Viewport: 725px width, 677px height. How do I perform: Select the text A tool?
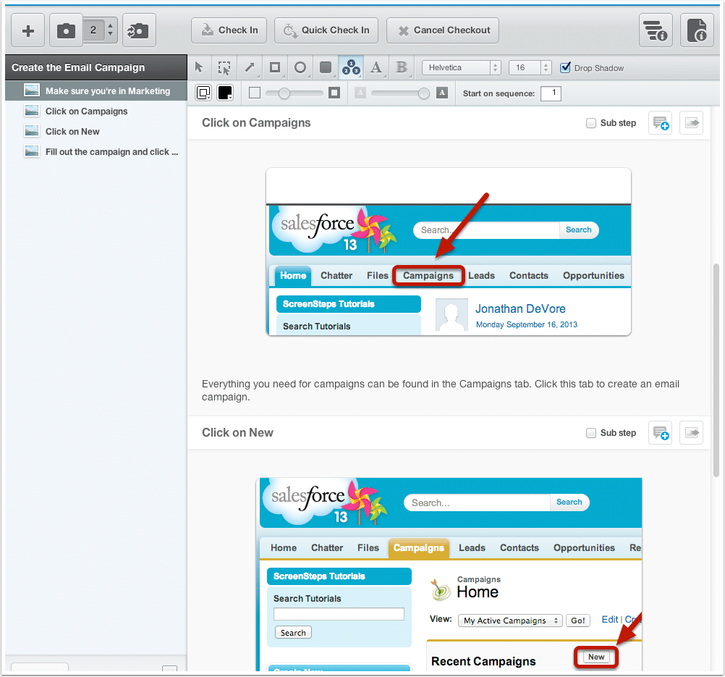[376, 67]
